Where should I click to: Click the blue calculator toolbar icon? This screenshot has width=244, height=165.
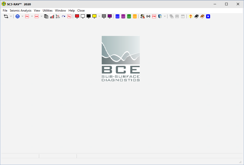pos(18,16)
